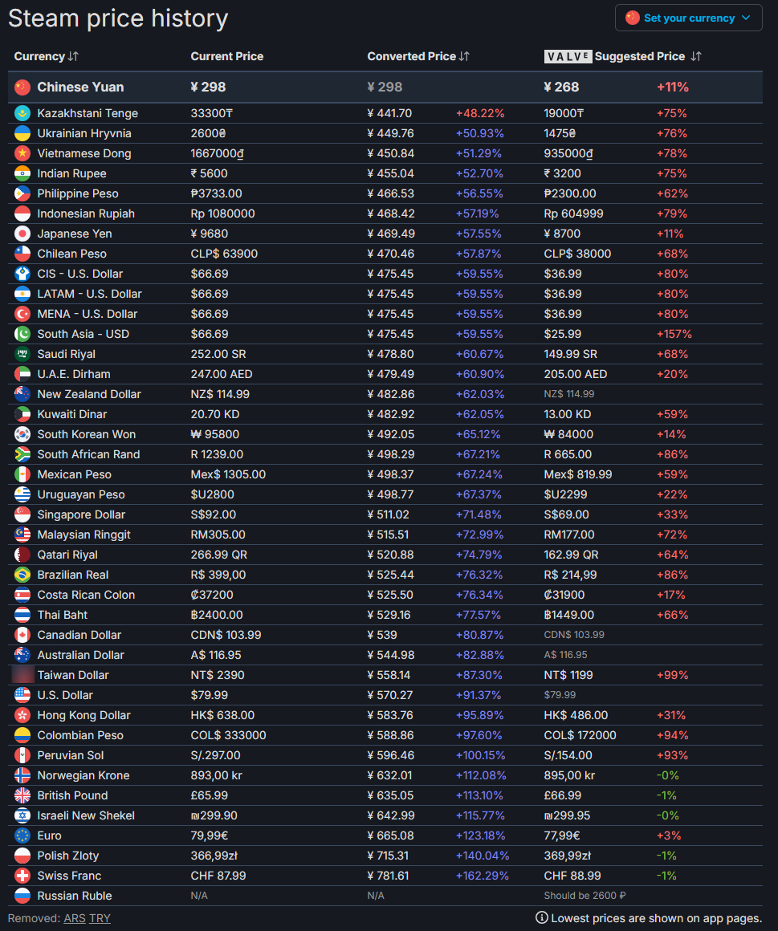This screenshot has width=778, height=931.
Task: Click the Canadian Dollar flag icon
Action: (x=22, y=635)
